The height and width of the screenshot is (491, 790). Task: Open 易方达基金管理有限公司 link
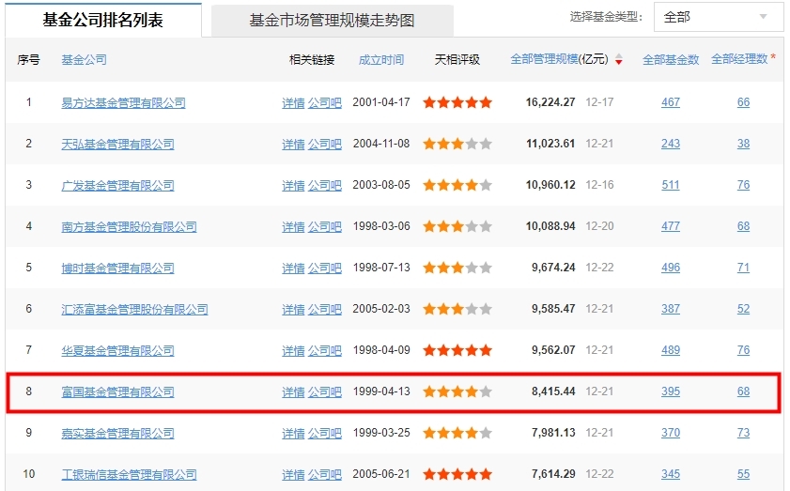coord(123,102)
